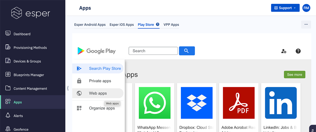Click the blue magnifier search button
The width and height of the screenshot is (316, 132).
click(x=187, y=51)
